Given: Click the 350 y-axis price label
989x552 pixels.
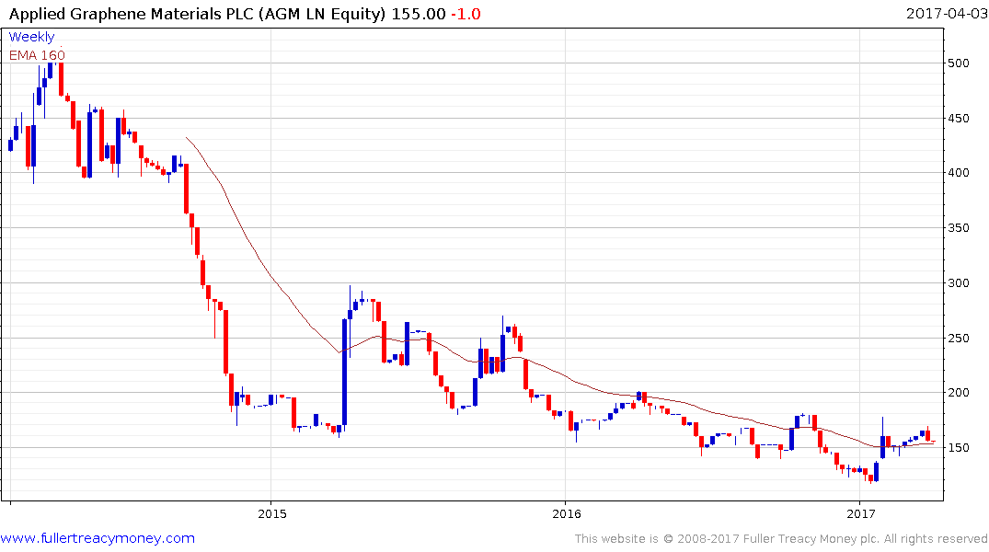Looking at the screenshot, I should (x=959, y=228).
